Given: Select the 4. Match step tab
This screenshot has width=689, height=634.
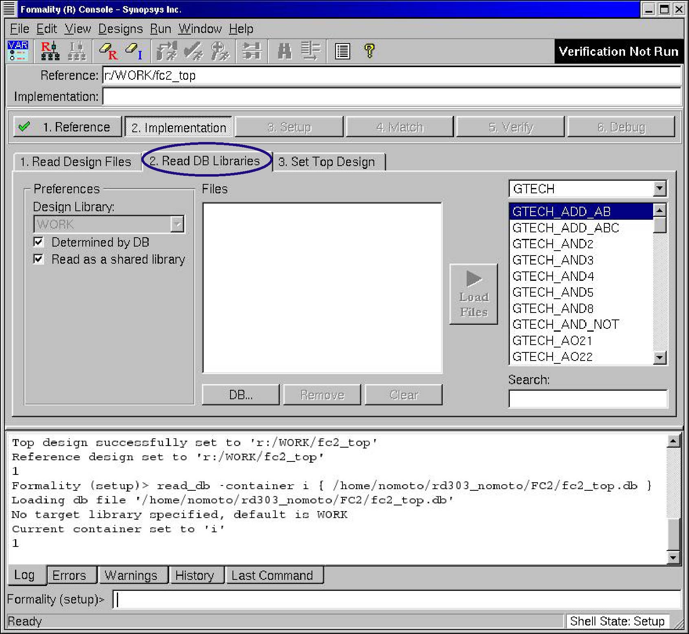Looking at the screenshot, I should (x=399, y=127).
